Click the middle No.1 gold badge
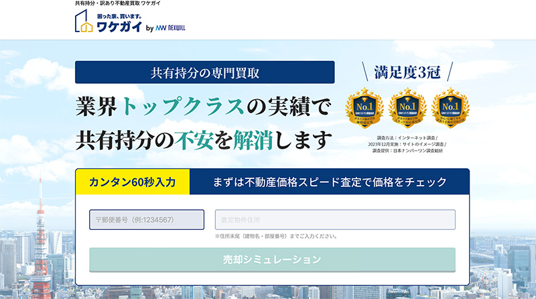 coord(407,107)
